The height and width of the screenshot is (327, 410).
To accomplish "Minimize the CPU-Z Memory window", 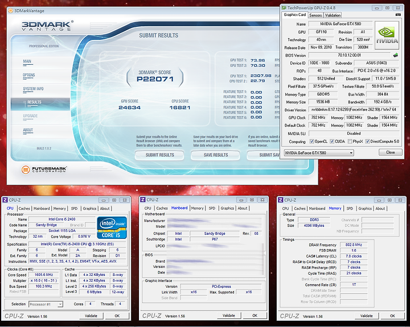I will pos(379,200).
